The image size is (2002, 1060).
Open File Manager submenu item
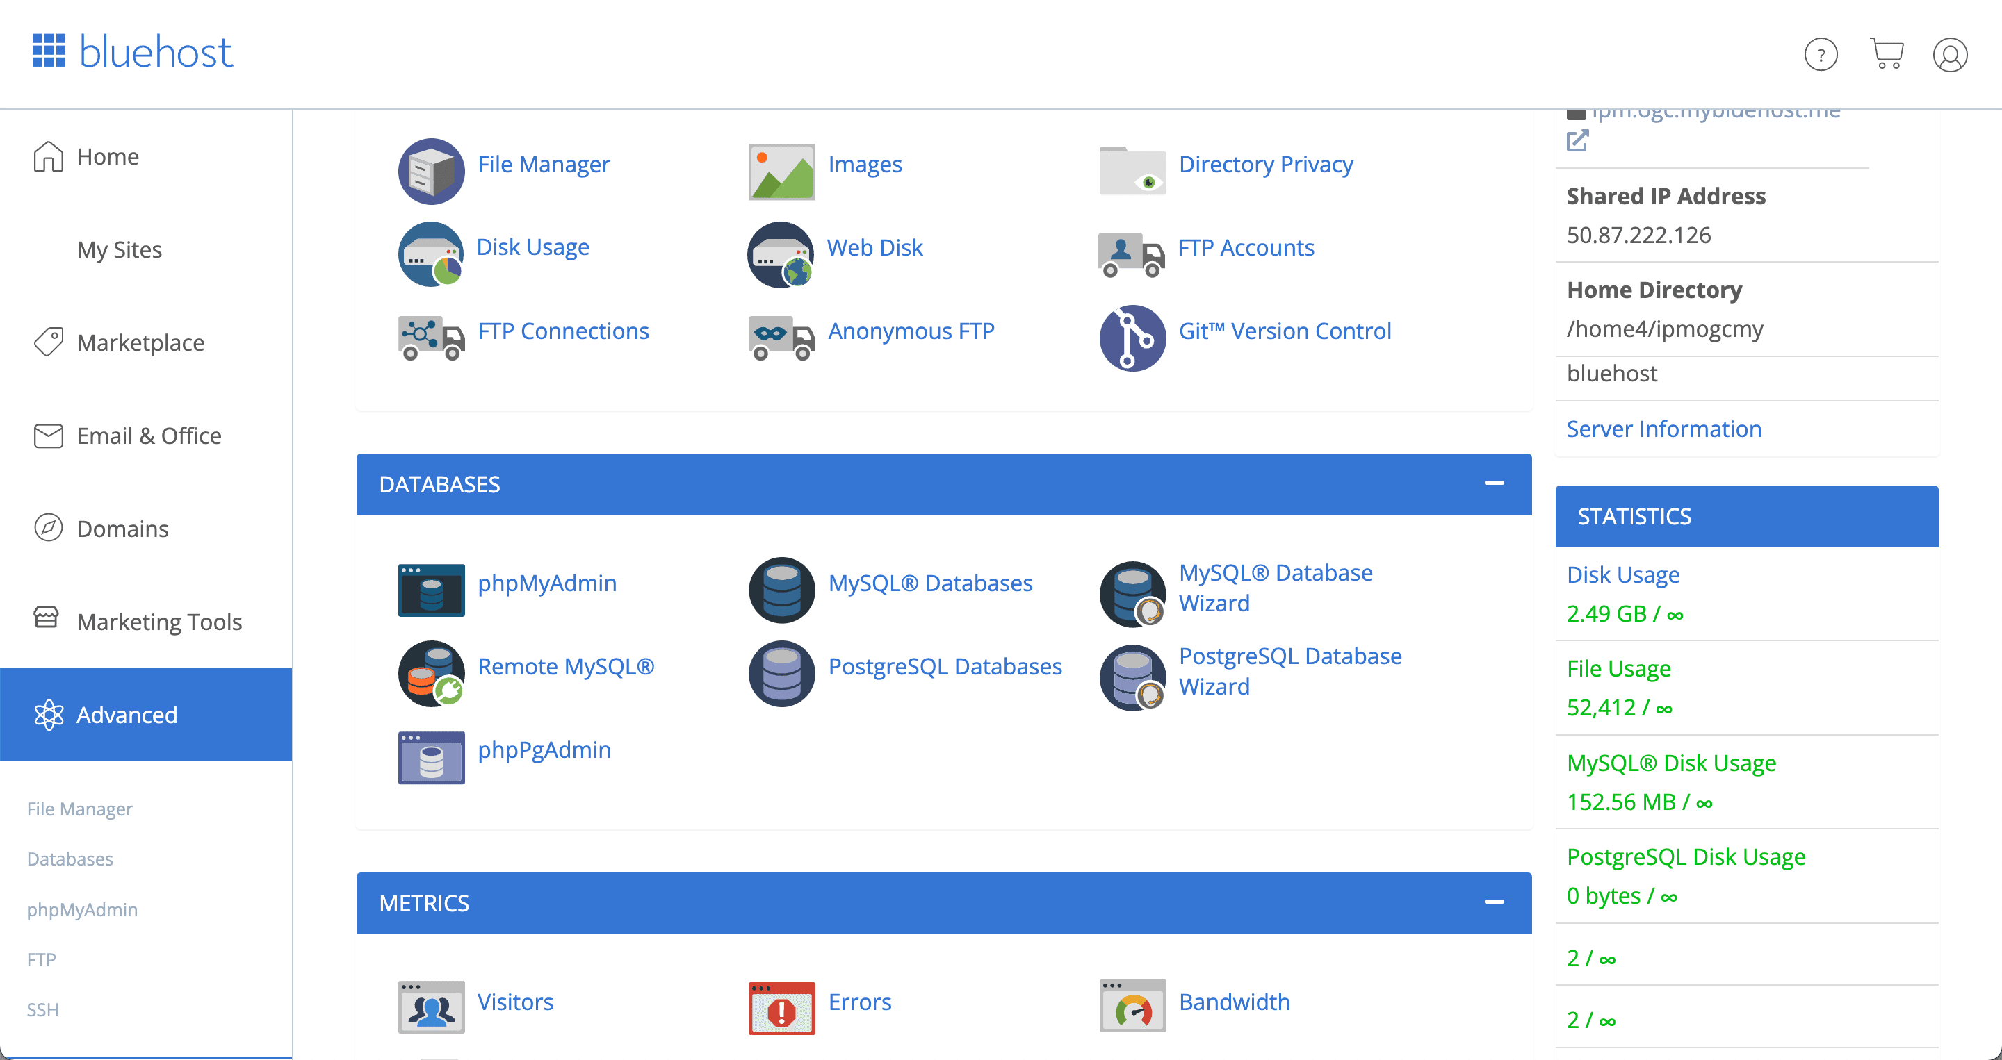click(80, 809)
